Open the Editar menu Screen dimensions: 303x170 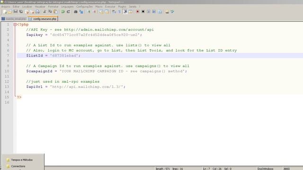16,7
